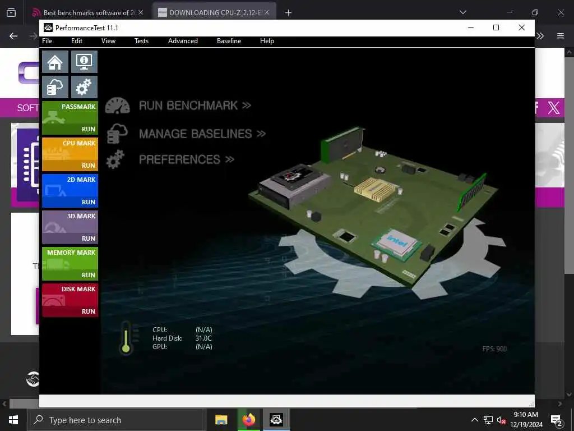Image resolution: width=574 pixels, height=431 pixels.
Task: Click the PerformanceTest taskbar icon
Action: pyautogui.click(x=276, y=420)
